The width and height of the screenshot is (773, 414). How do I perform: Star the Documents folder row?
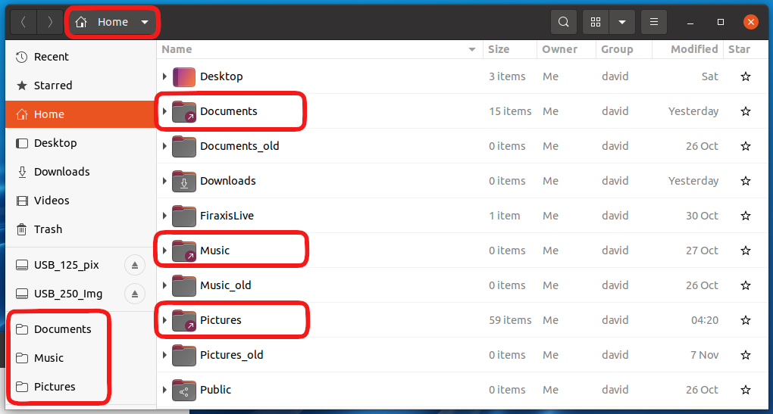pos(745,111)
